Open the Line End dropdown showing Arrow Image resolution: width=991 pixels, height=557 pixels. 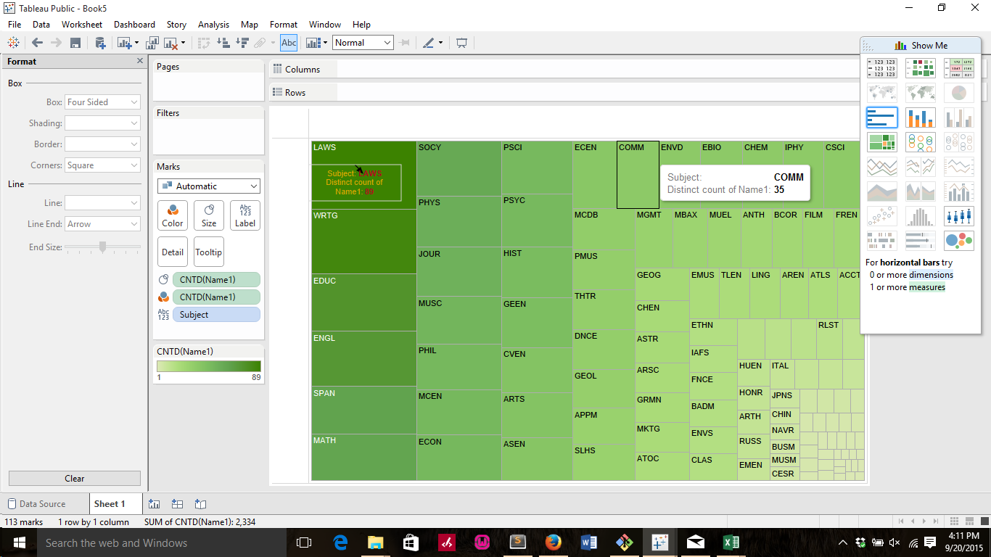click(102, 224)
